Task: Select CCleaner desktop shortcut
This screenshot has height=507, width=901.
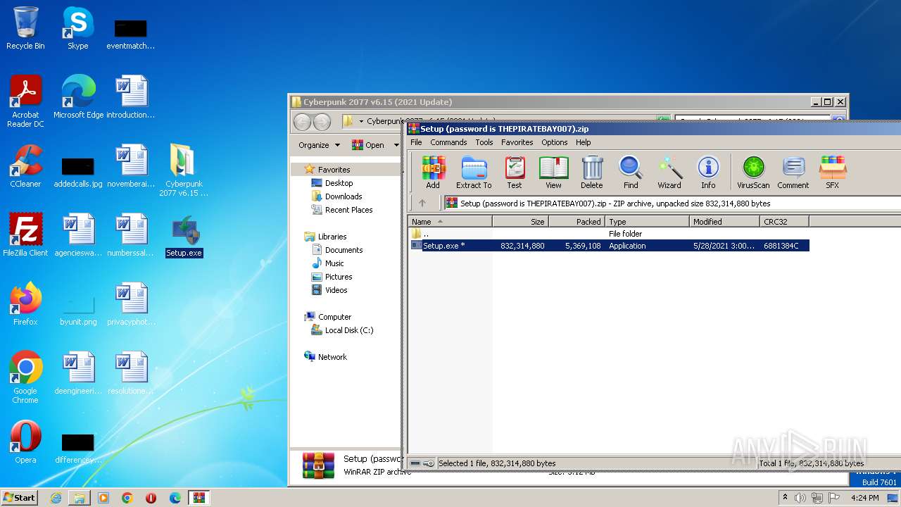Action: click(x=25, y=166)
